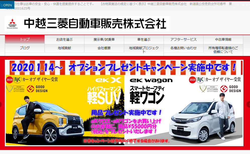Click the 中越三菱自動車販売株式会社 header title

[95, 24]
